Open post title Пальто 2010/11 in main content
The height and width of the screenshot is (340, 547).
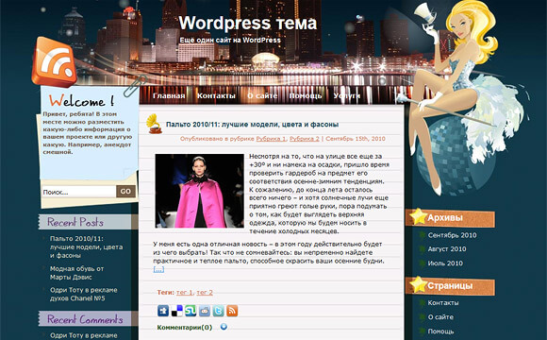pyautogui.click(x=252, y=125)
